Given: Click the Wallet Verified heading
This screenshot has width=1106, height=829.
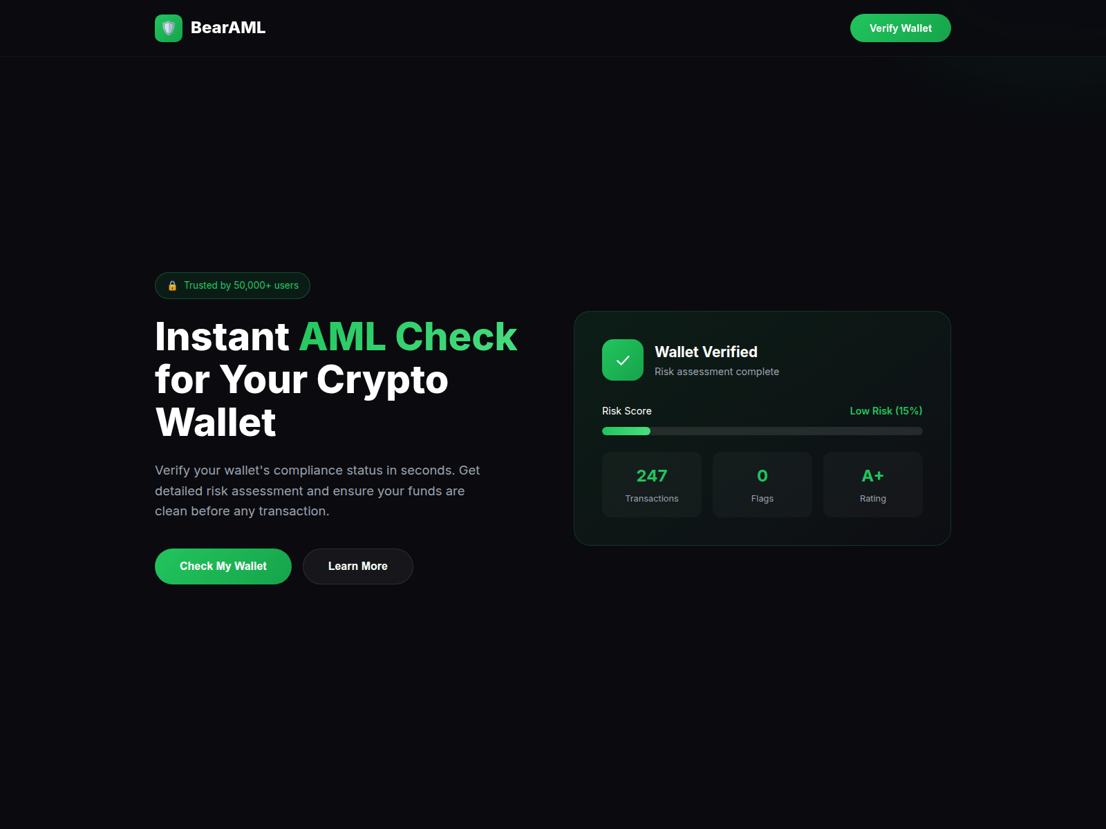Looking at the screenshot, I should [x=706, y=352].
